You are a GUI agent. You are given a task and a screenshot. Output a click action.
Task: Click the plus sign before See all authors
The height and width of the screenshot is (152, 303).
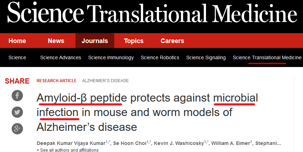pos(38,150)
